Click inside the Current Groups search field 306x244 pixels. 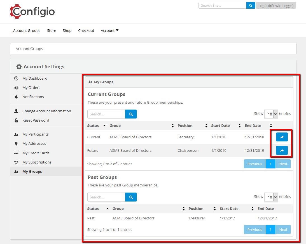[x=106, y=114]
